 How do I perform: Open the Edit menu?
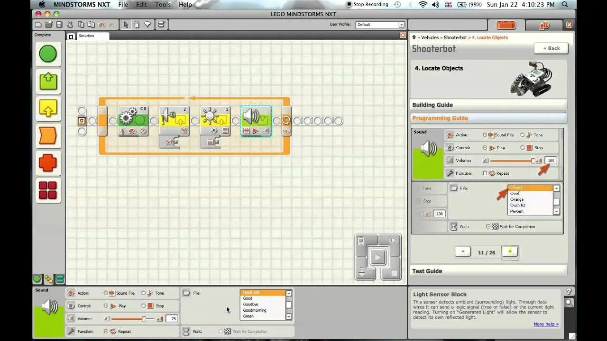[x=141, y=4]
